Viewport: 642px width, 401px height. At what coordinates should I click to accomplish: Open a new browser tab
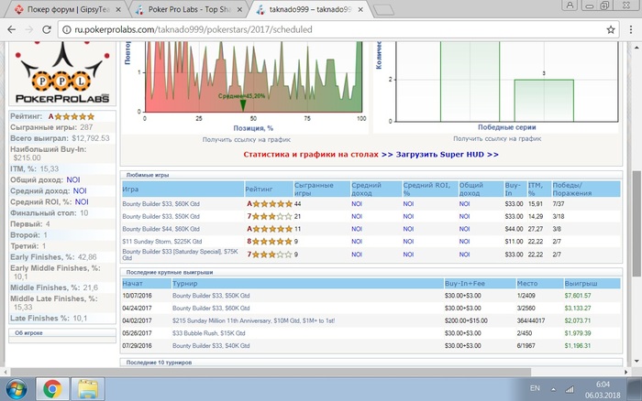pyautogui.click(x=385, y=9)
